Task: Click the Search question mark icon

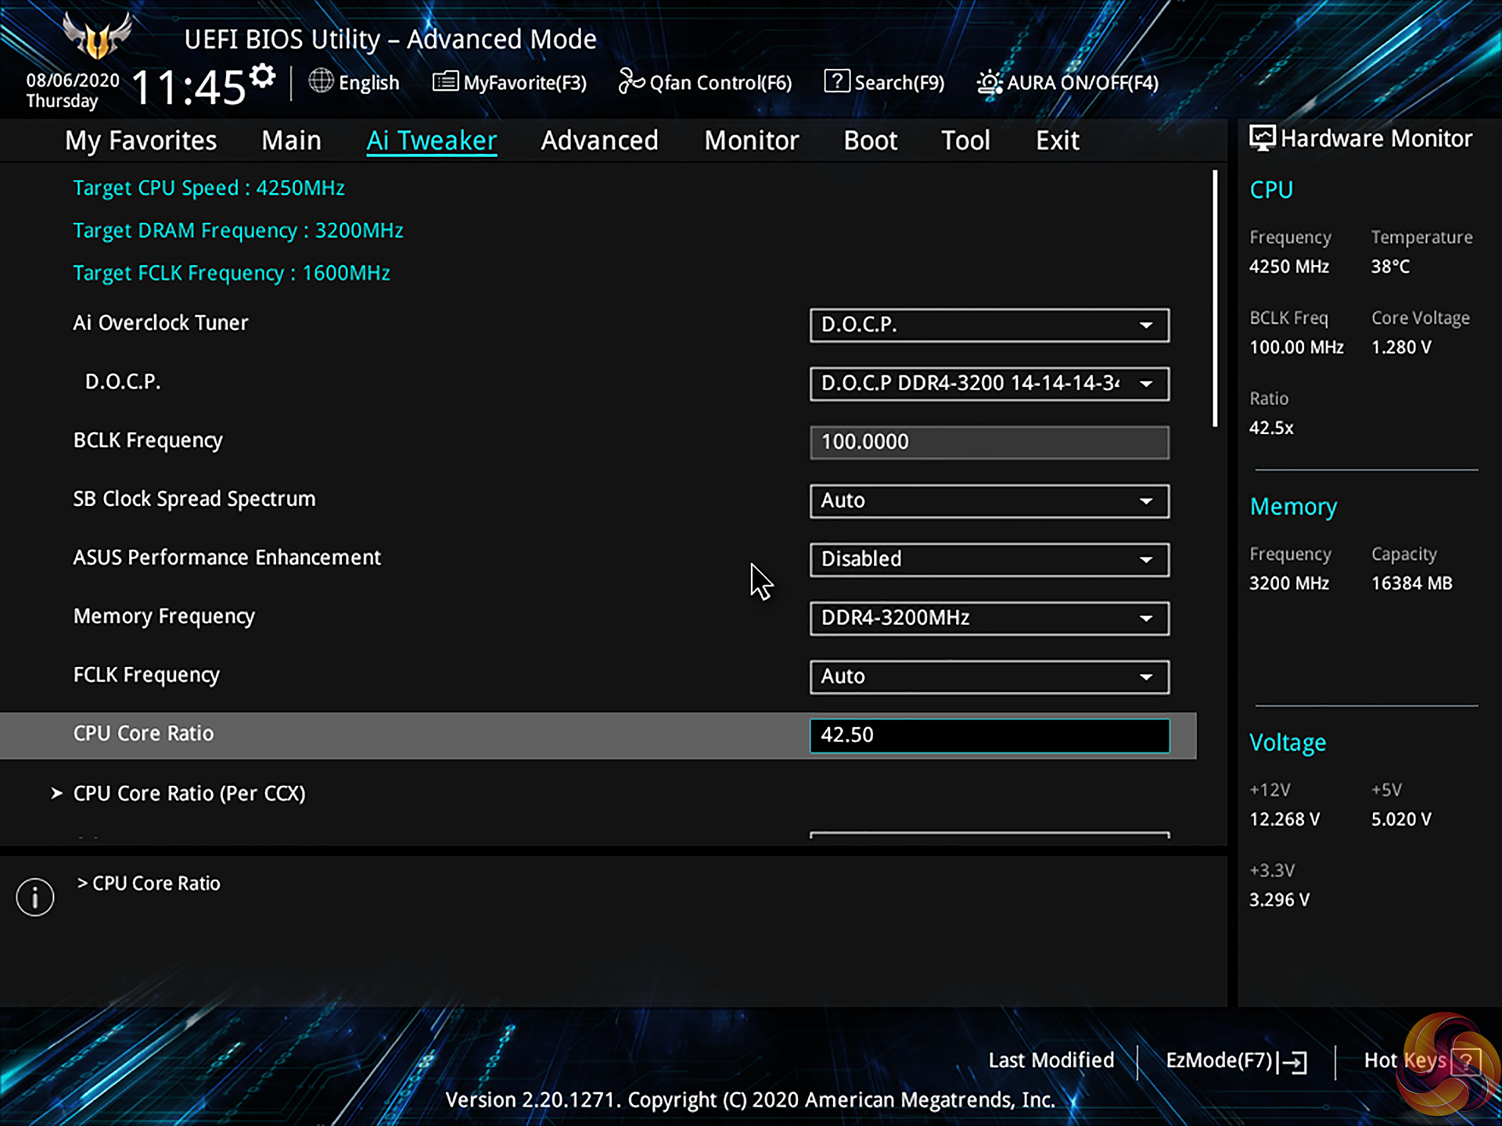Action: click(x=836, y=81)
